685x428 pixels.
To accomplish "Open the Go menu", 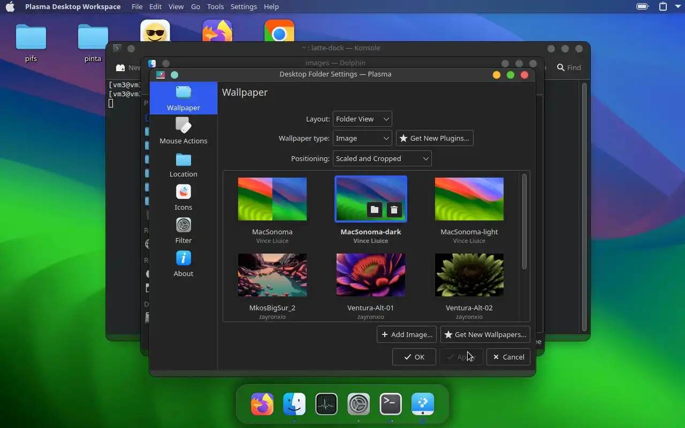I will click(196, 6).
